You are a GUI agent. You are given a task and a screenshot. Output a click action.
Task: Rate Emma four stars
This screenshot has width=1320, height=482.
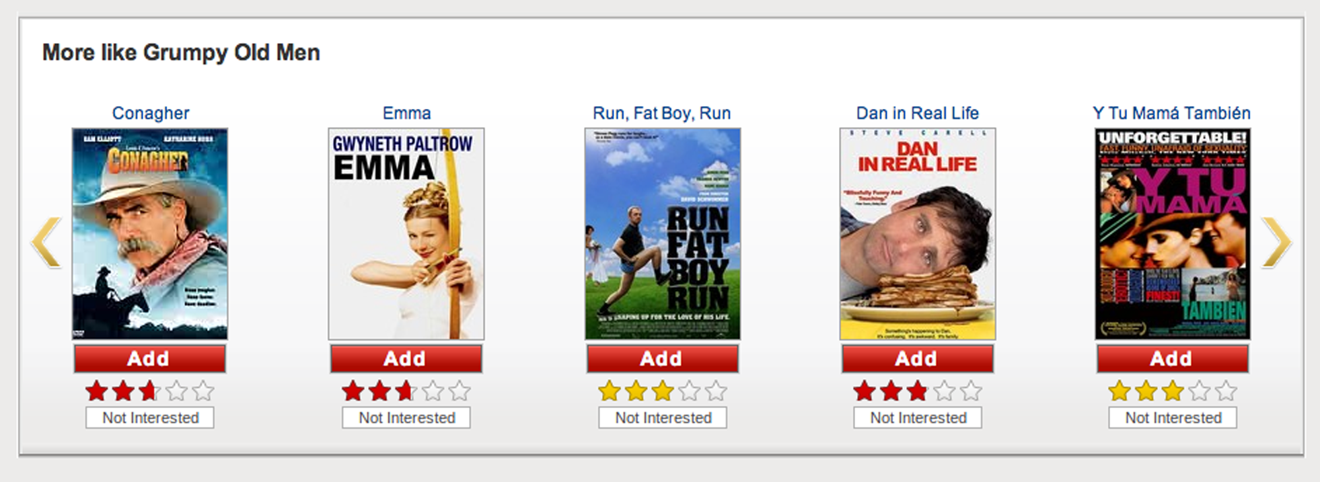[x=433, y=391]
